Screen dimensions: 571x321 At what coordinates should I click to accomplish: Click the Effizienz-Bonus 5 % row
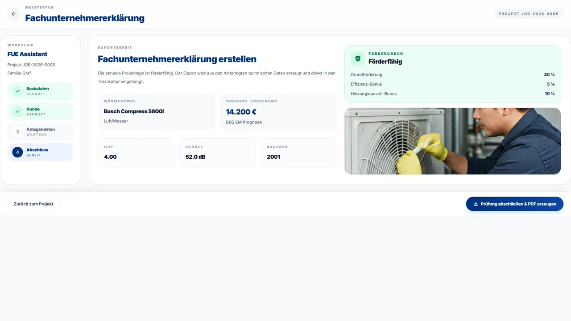pos(453,84)
